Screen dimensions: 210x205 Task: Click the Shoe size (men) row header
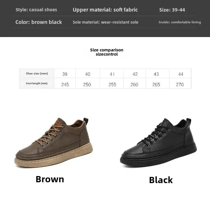click(x=37, y=74)
